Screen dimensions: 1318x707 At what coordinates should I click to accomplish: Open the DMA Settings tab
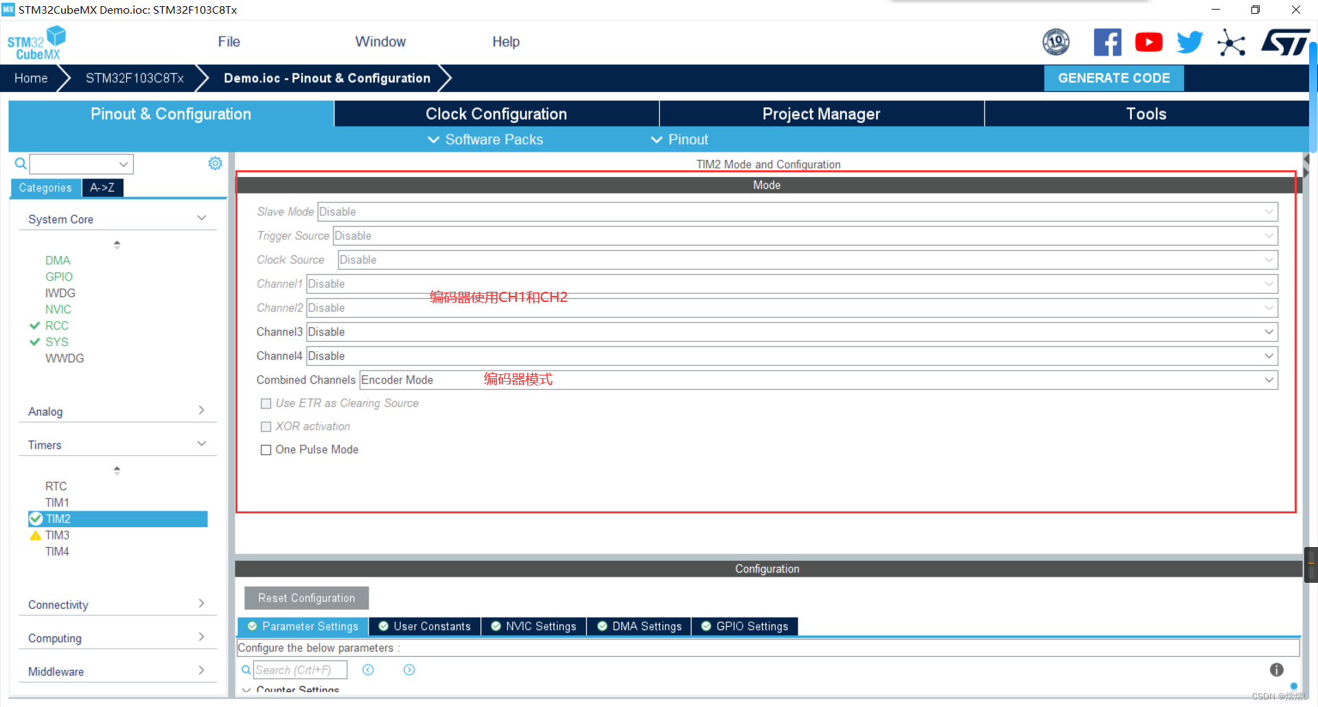coord(639,626)
